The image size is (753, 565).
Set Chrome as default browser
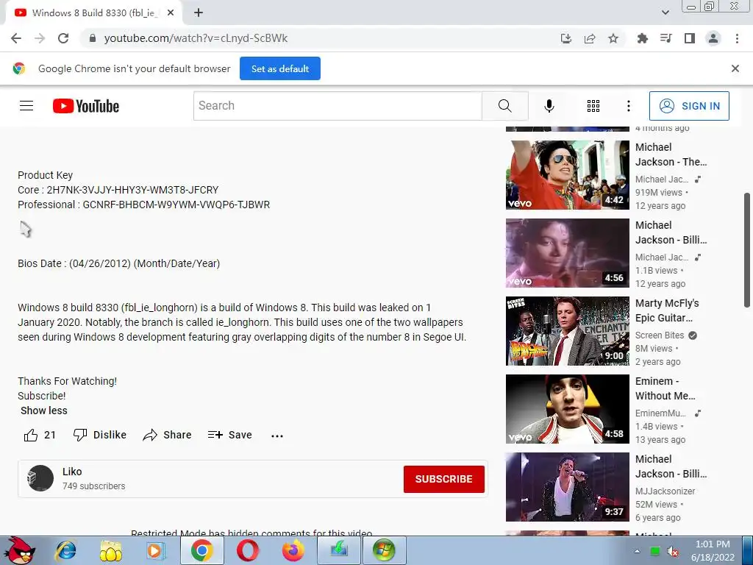[x=280, y=68]
